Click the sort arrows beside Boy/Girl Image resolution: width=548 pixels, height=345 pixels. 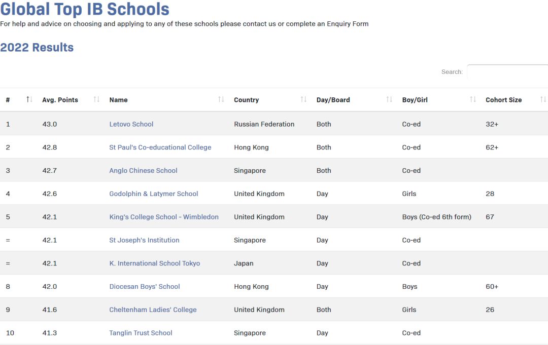pos(472,99)
